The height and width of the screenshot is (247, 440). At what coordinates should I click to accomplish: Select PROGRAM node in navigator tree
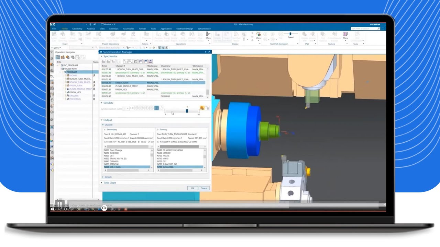coord(72,72)
